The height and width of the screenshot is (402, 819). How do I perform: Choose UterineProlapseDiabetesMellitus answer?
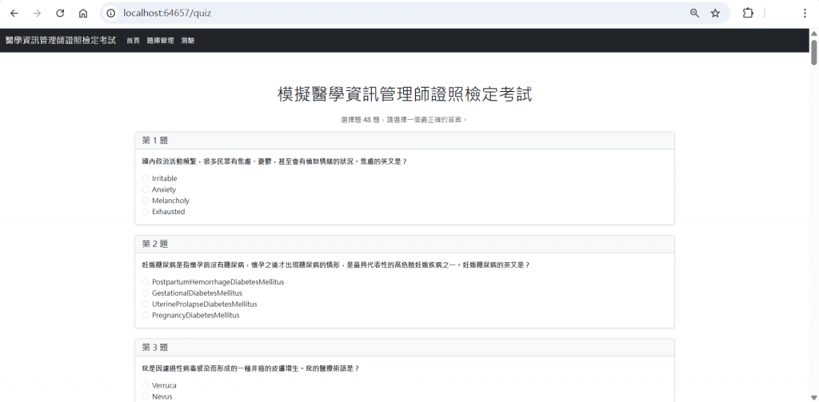click(146, 304)
